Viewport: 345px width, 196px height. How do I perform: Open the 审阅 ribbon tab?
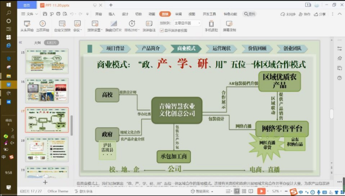(178, 14)
